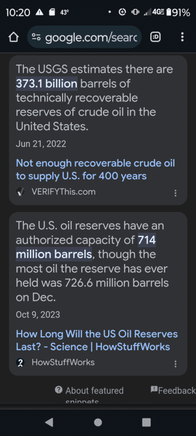Open 'Not enough recoverable crude oil' link
The width and height of the screenshot is (196, 436).
95,169
